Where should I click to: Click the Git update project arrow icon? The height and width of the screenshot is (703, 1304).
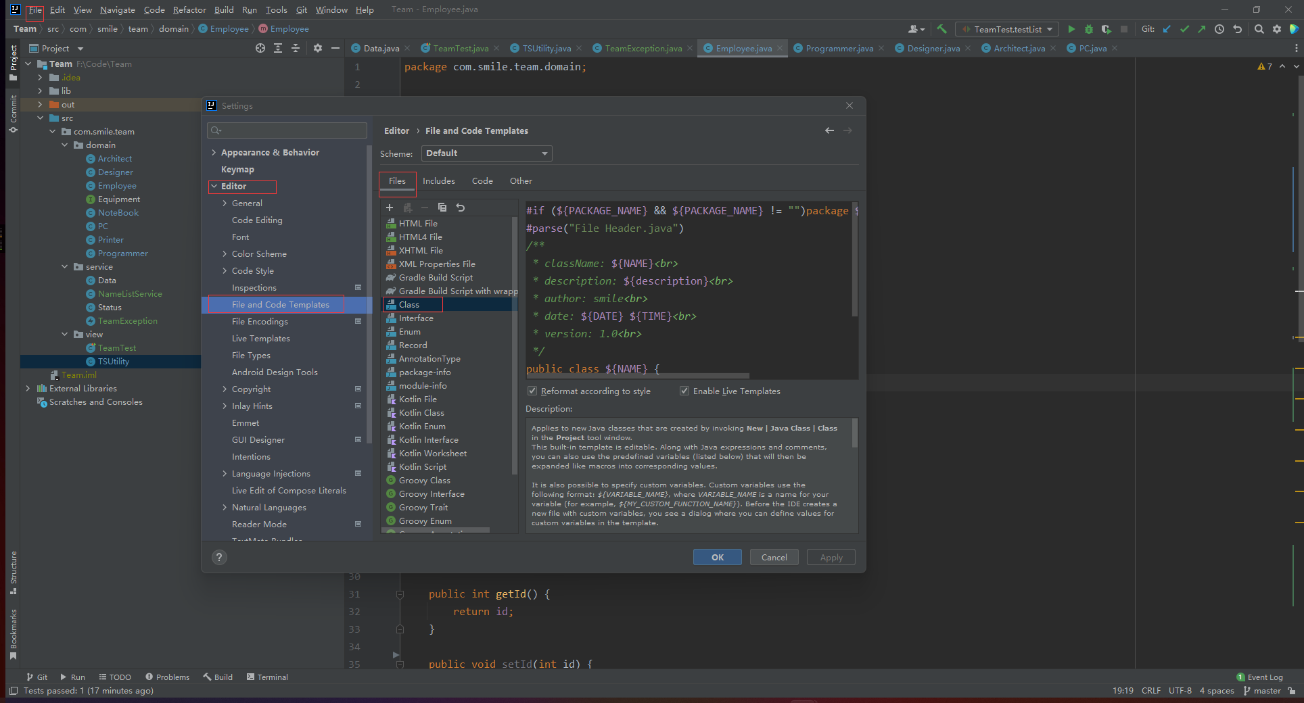pyautogui.click(x=1167, y=29)
